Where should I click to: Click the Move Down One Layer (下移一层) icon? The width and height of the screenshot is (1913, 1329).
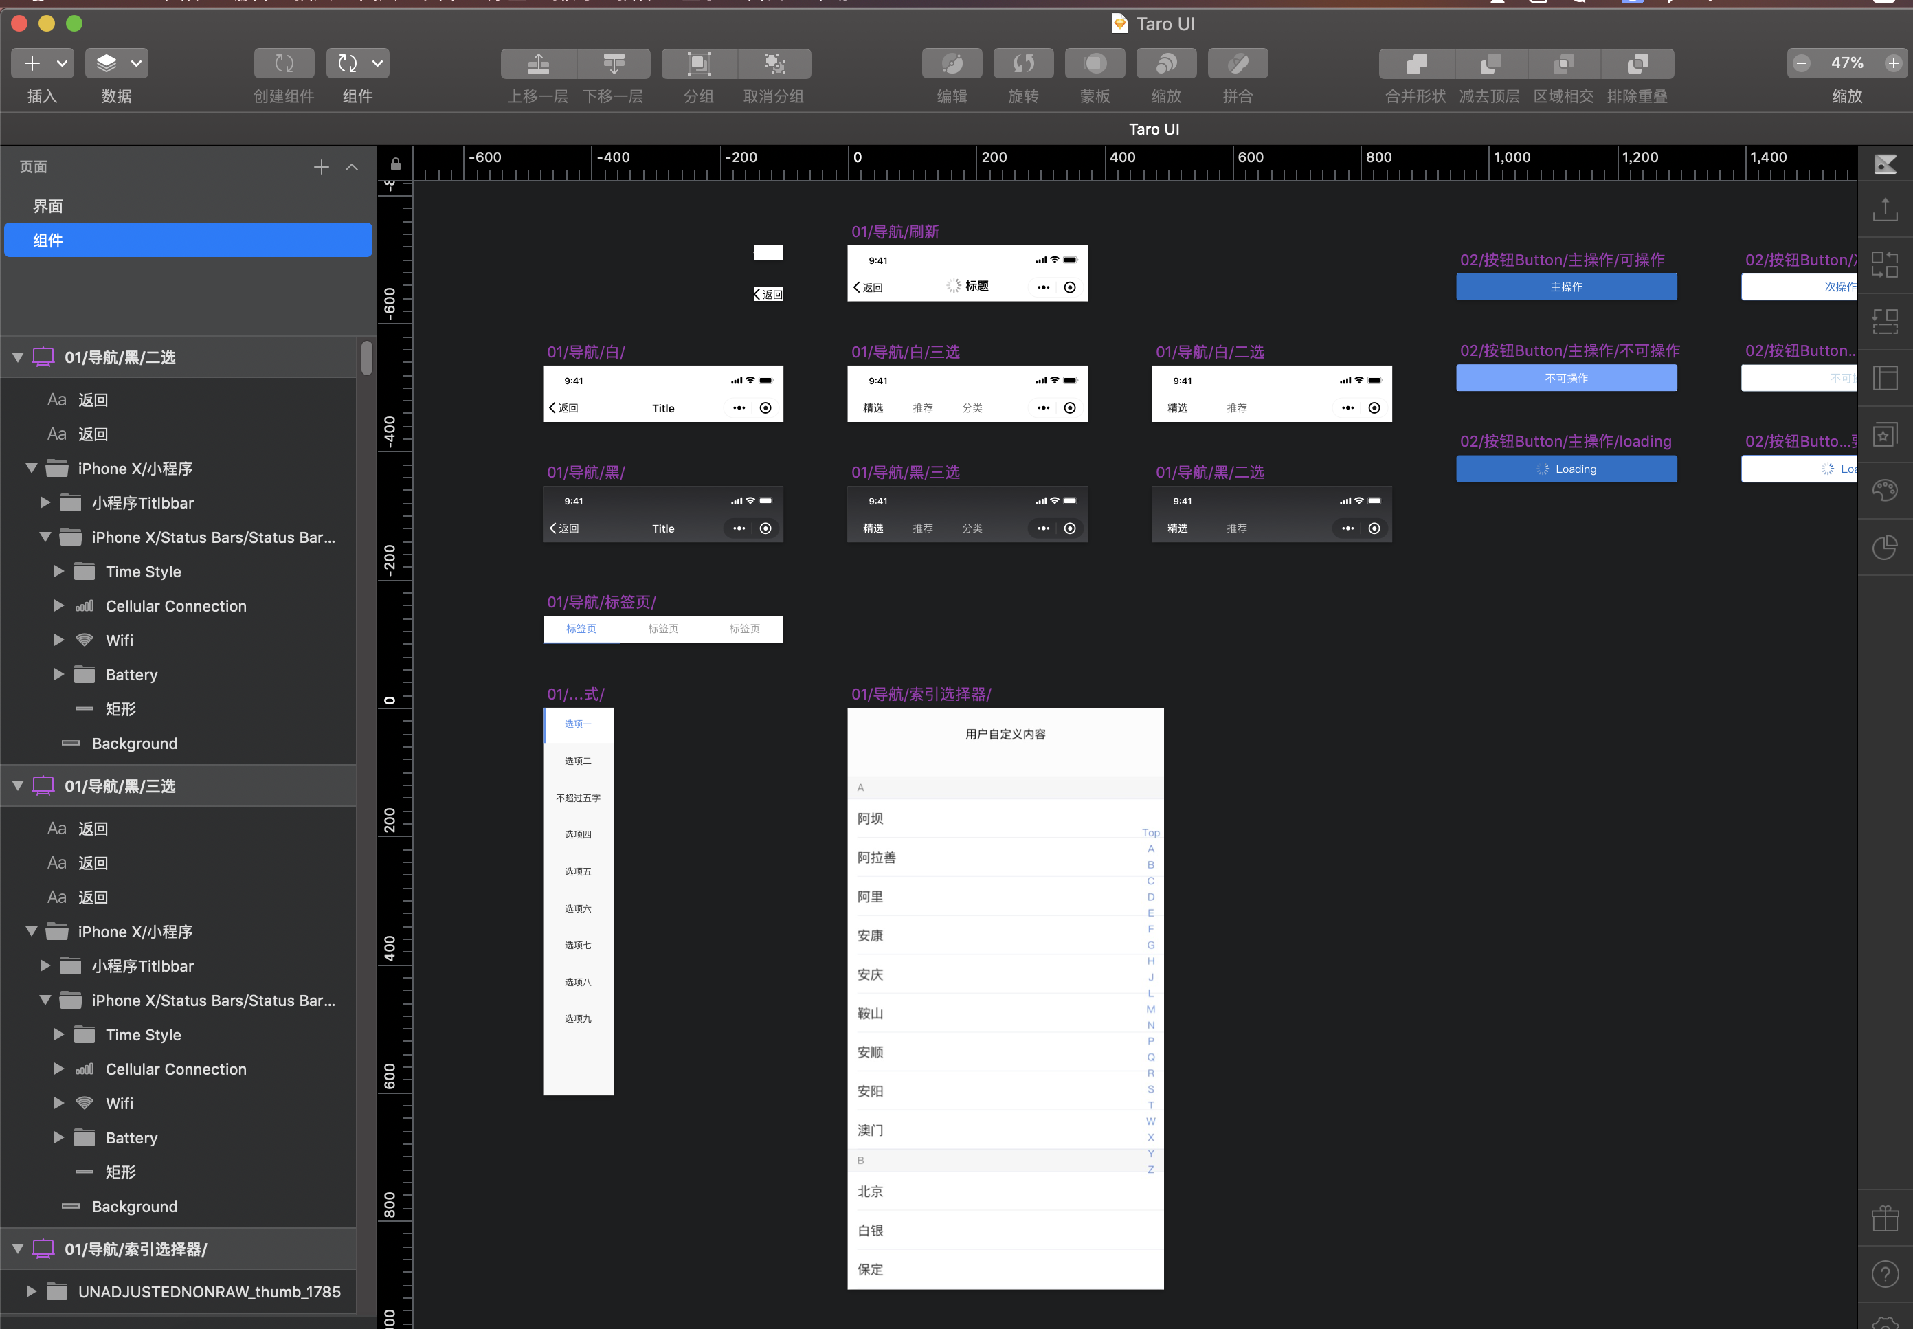pos(614,63)
